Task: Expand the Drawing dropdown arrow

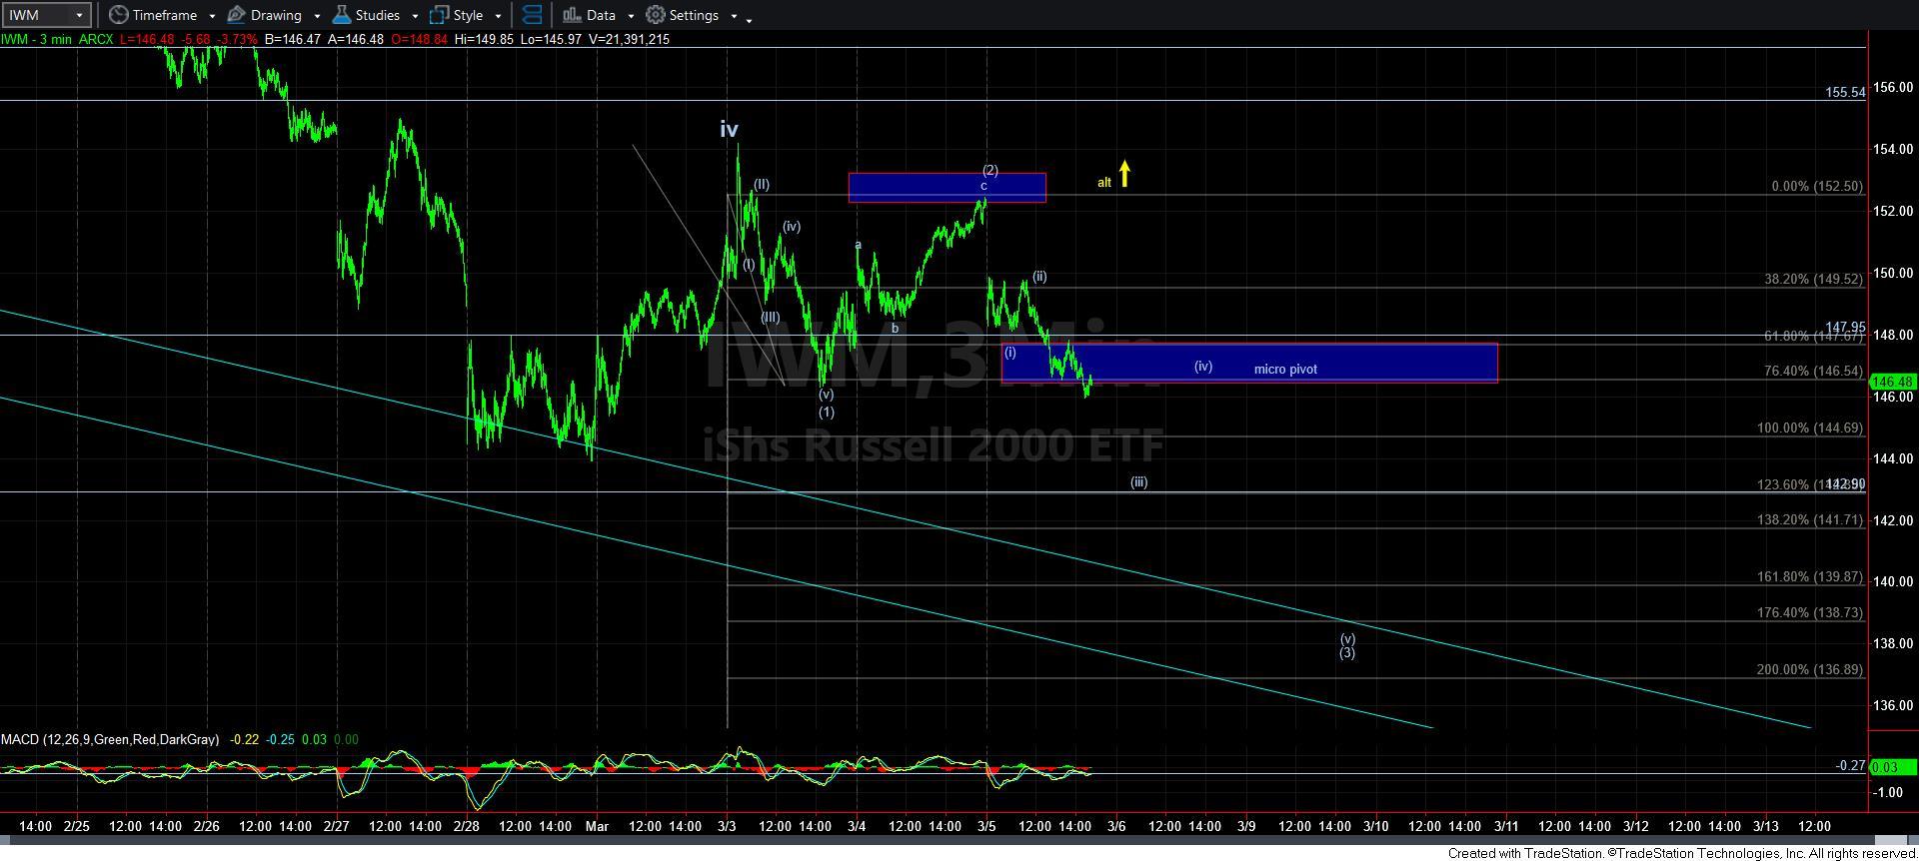Action: 317,16
